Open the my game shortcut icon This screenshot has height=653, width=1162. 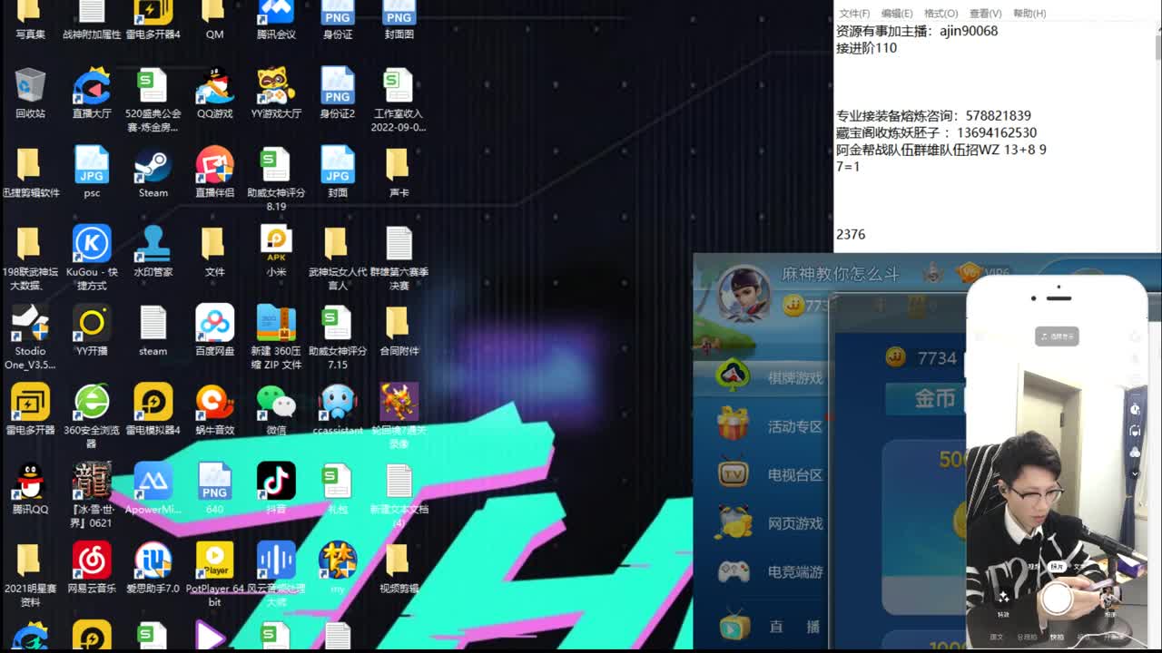tap(338, 568)
